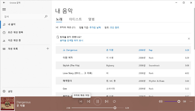195x111 pixels.
Task: Click the search magnifier icon
Action: click(x=46, y=17)
